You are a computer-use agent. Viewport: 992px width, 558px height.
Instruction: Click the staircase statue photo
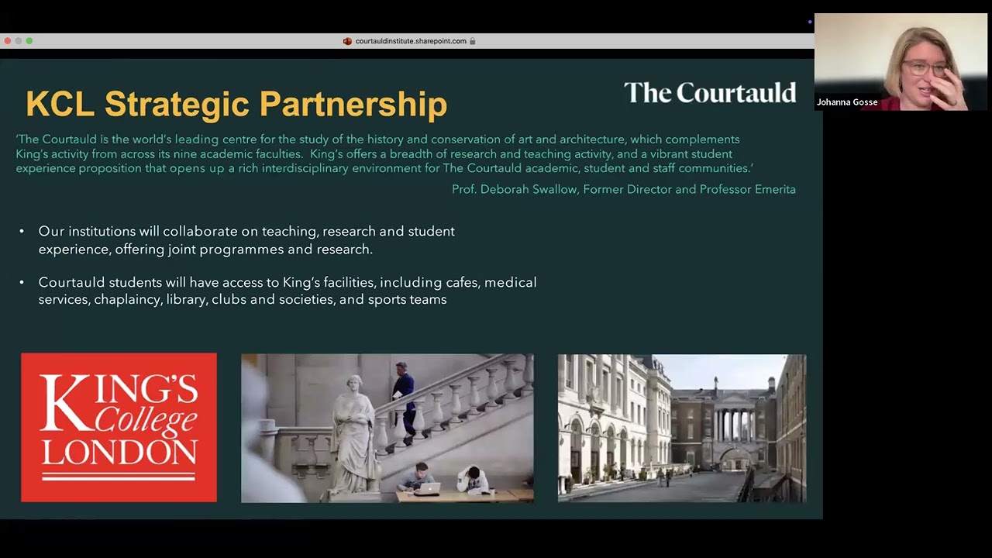[x=387, y=429]
